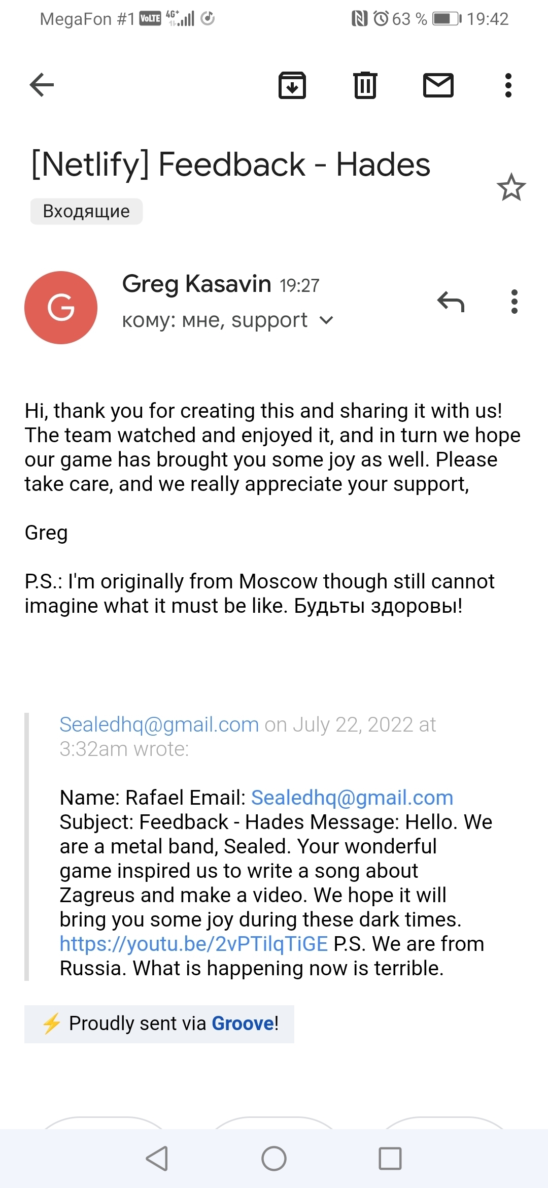
Task: Open recent apps square button
Action: tap(390, 1159)
